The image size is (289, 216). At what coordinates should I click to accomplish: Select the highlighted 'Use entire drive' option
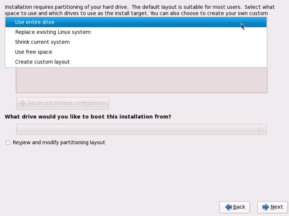35,22
